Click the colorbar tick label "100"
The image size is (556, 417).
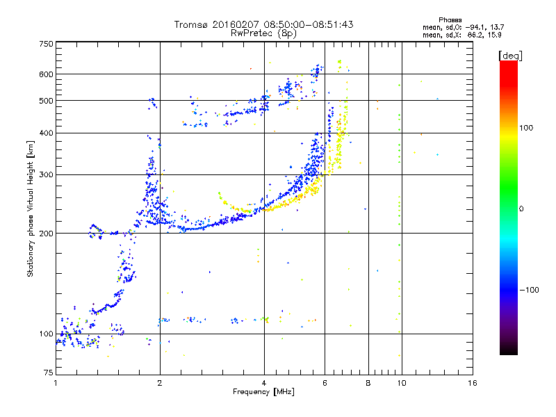526,128
